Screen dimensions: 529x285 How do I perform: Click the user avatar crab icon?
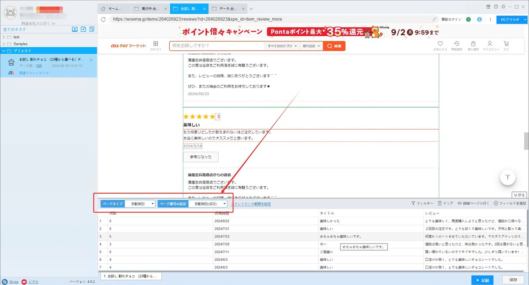(x=10, y=13)
